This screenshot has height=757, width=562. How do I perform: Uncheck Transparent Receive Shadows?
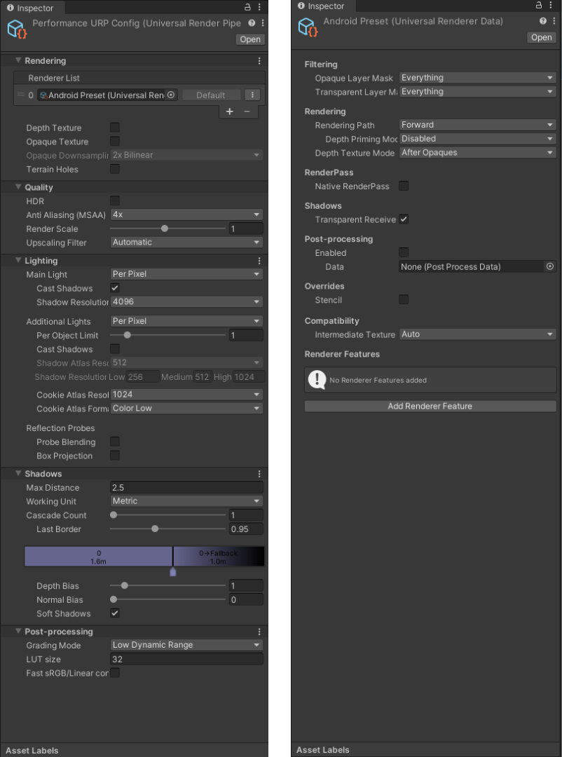(404, 219)
